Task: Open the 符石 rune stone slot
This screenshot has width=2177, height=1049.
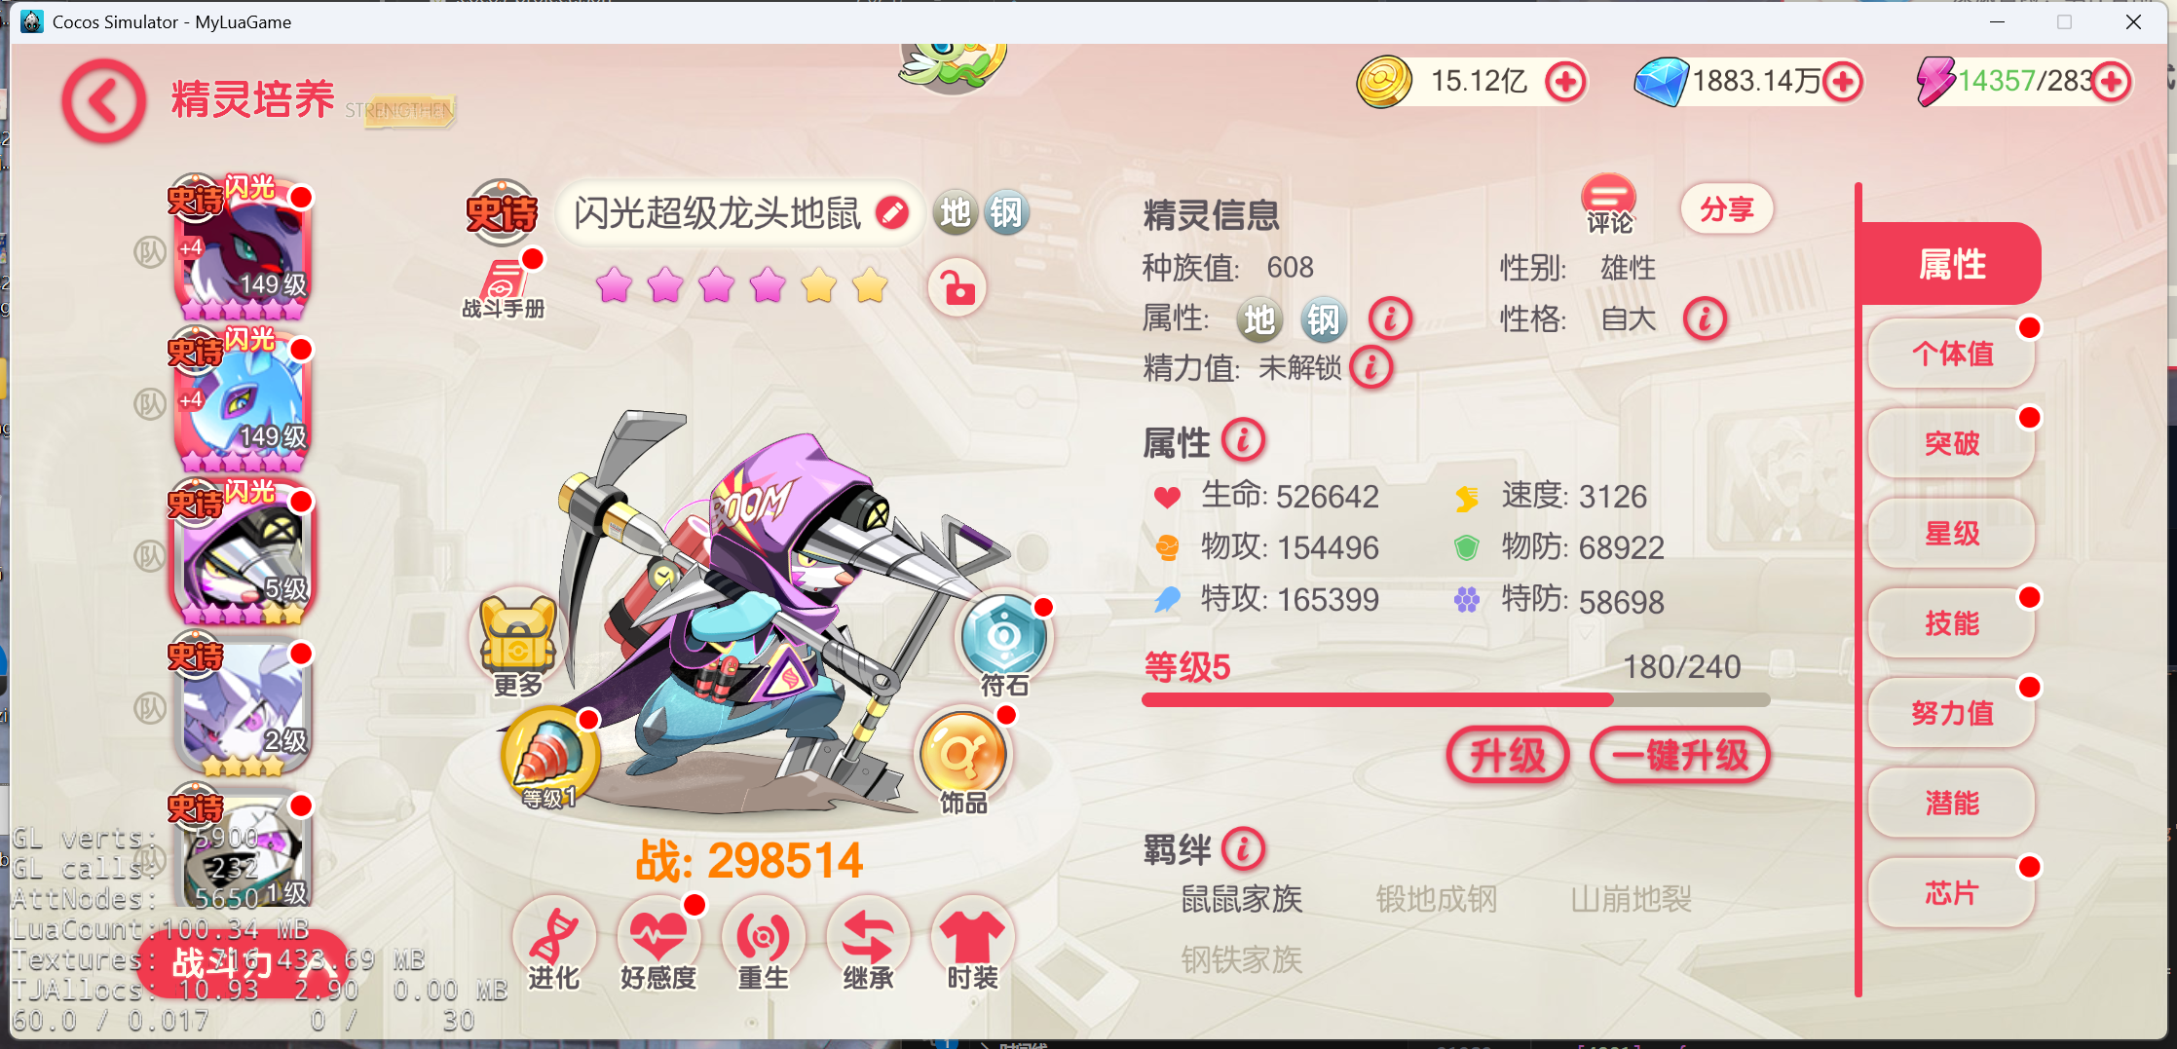Action: (x=1004, y=644)
